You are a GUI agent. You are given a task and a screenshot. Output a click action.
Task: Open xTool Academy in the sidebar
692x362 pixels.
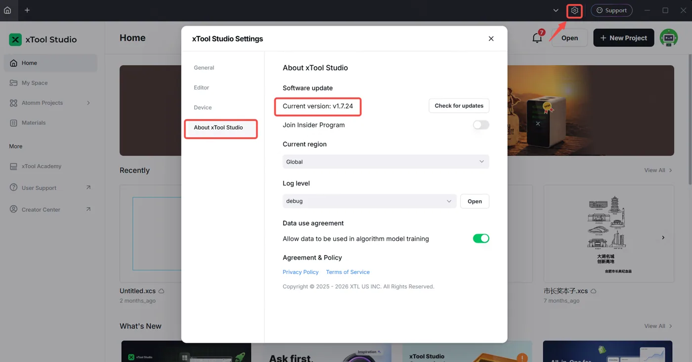[x=50, y=166]
